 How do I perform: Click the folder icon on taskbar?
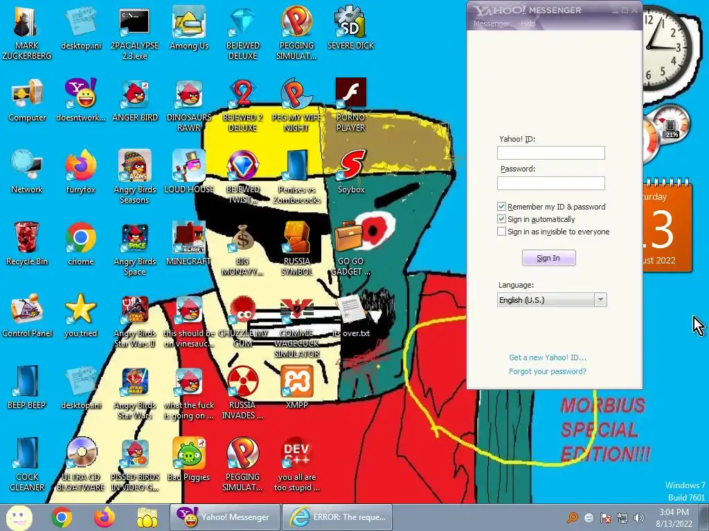pyautogui.click(x=147, y=517)
